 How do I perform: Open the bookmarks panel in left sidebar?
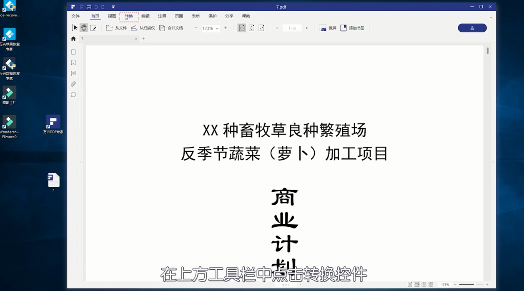[x=73, y=62]
